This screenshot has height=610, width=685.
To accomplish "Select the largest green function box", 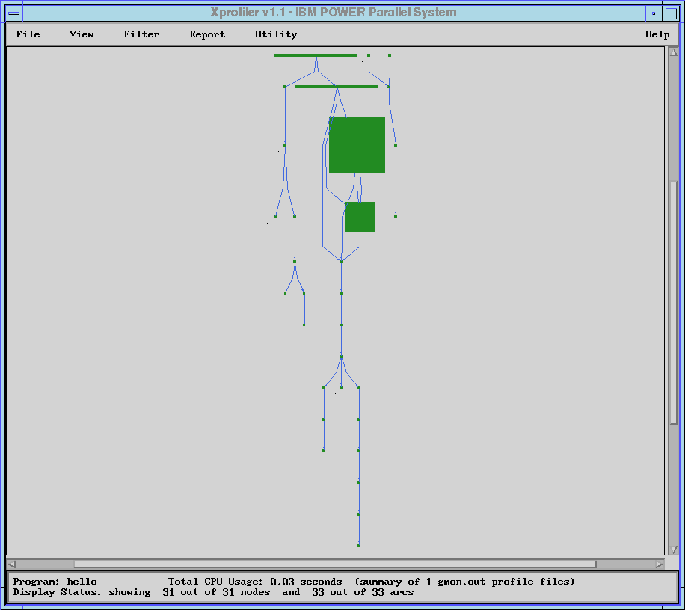I will pyautogui.click(x=357, y=146).
